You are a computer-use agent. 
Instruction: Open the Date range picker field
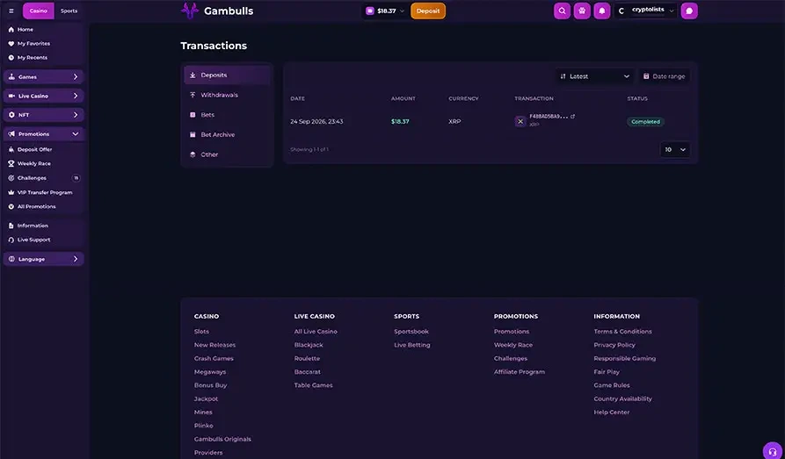pyautogui.click(x=665, y=76)
